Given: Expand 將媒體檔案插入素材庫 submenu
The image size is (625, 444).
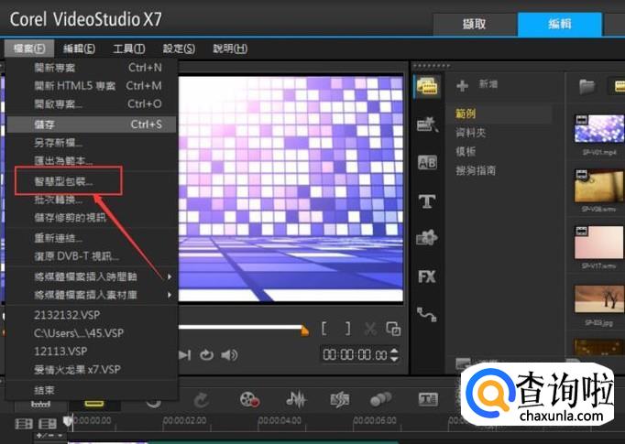Looking at the screenshot, I should (92, 295).
